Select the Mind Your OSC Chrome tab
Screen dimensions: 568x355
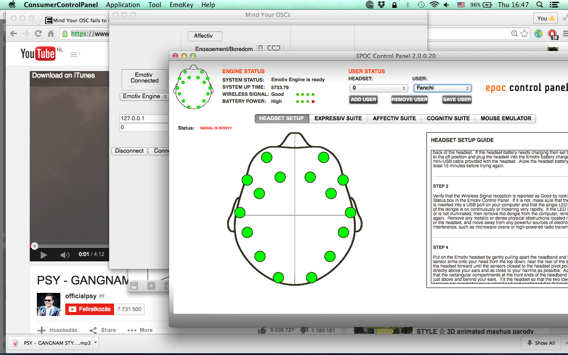[76, 20]
